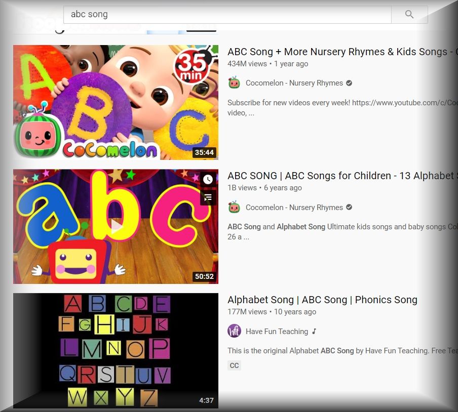Click Cocomelon avatar icon of first result

pos(234,83)
